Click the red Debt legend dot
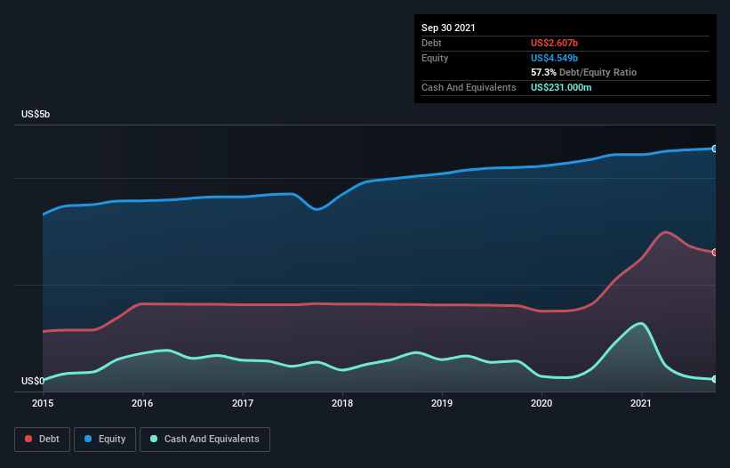The image size is (730, 468). pyautogui.click(x=28, y=439)
